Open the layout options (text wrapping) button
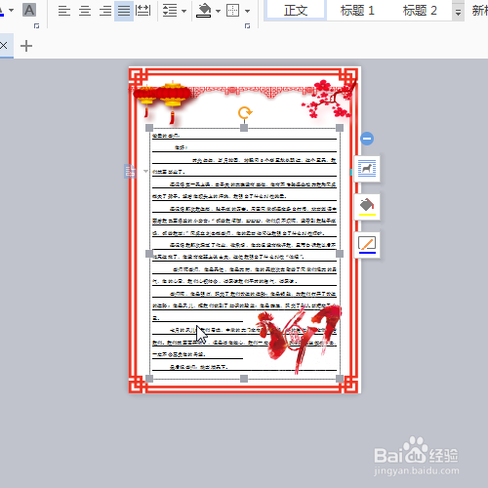The width and height of the screenshot is (488, 488). pos(367,169)
